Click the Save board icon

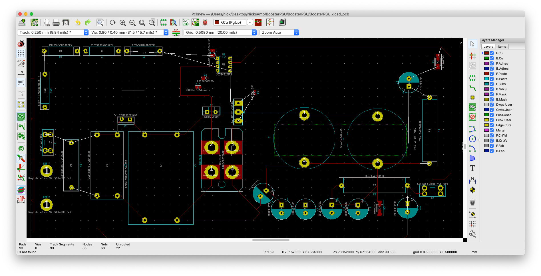pyautogui.click(x=22, y=22)
